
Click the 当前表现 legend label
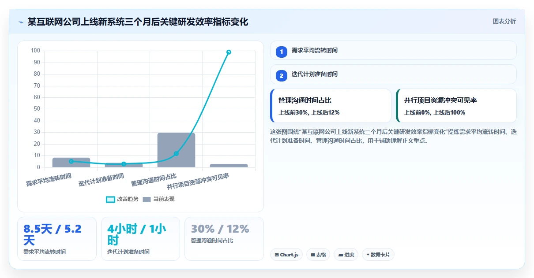pos(164,199)
